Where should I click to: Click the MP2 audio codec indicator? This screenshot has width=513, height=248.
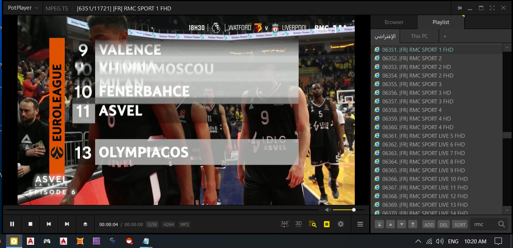click(x=185, y=225)
